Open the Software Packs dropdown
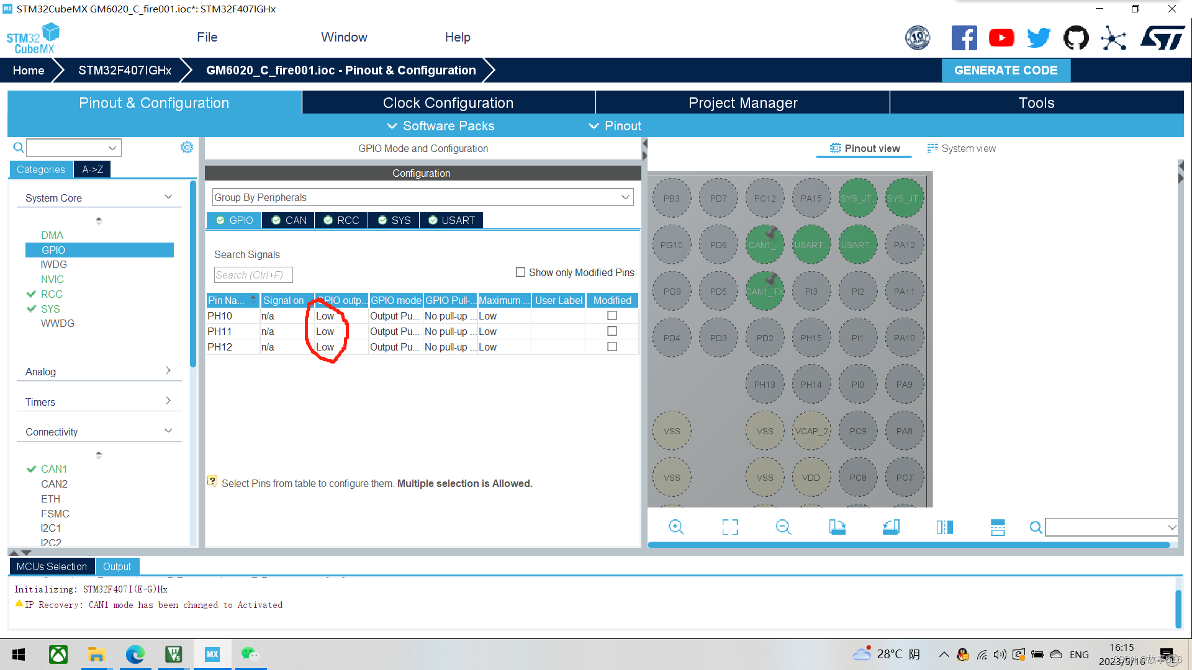This screenshot has width=1192, height=670. pos(441,126)
